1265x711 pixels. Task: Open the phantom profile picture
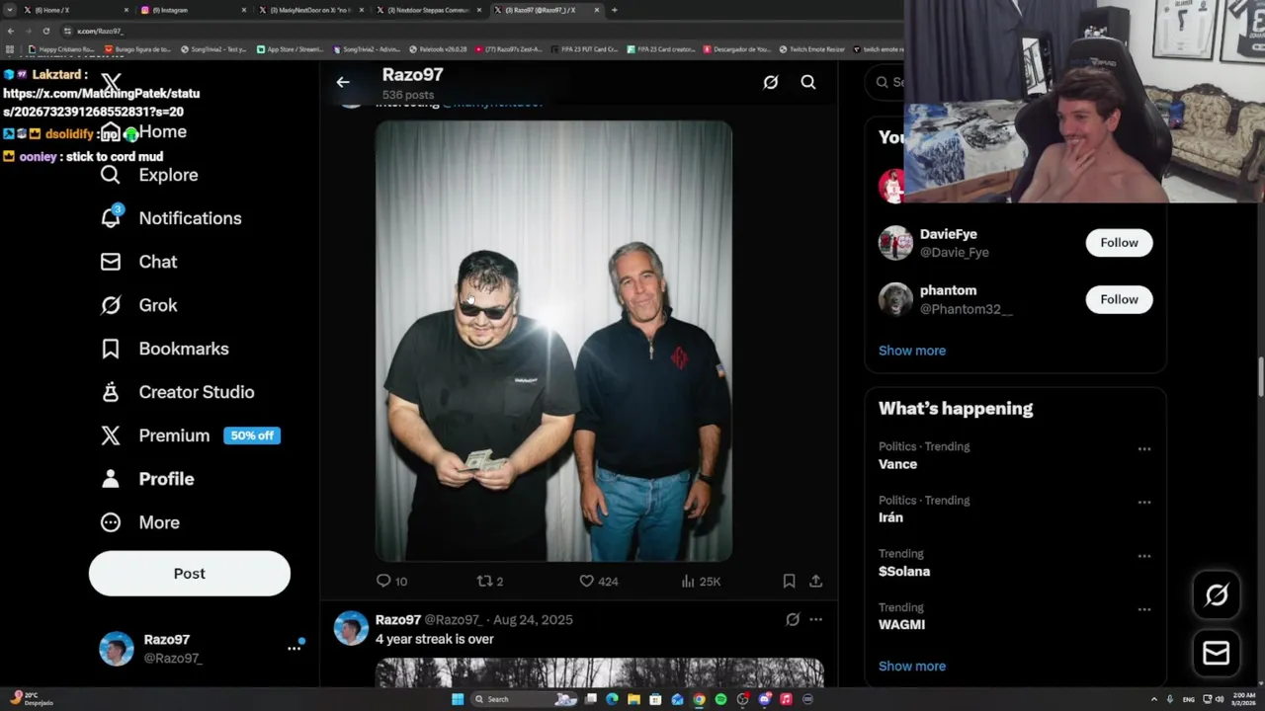coord(895,299)
